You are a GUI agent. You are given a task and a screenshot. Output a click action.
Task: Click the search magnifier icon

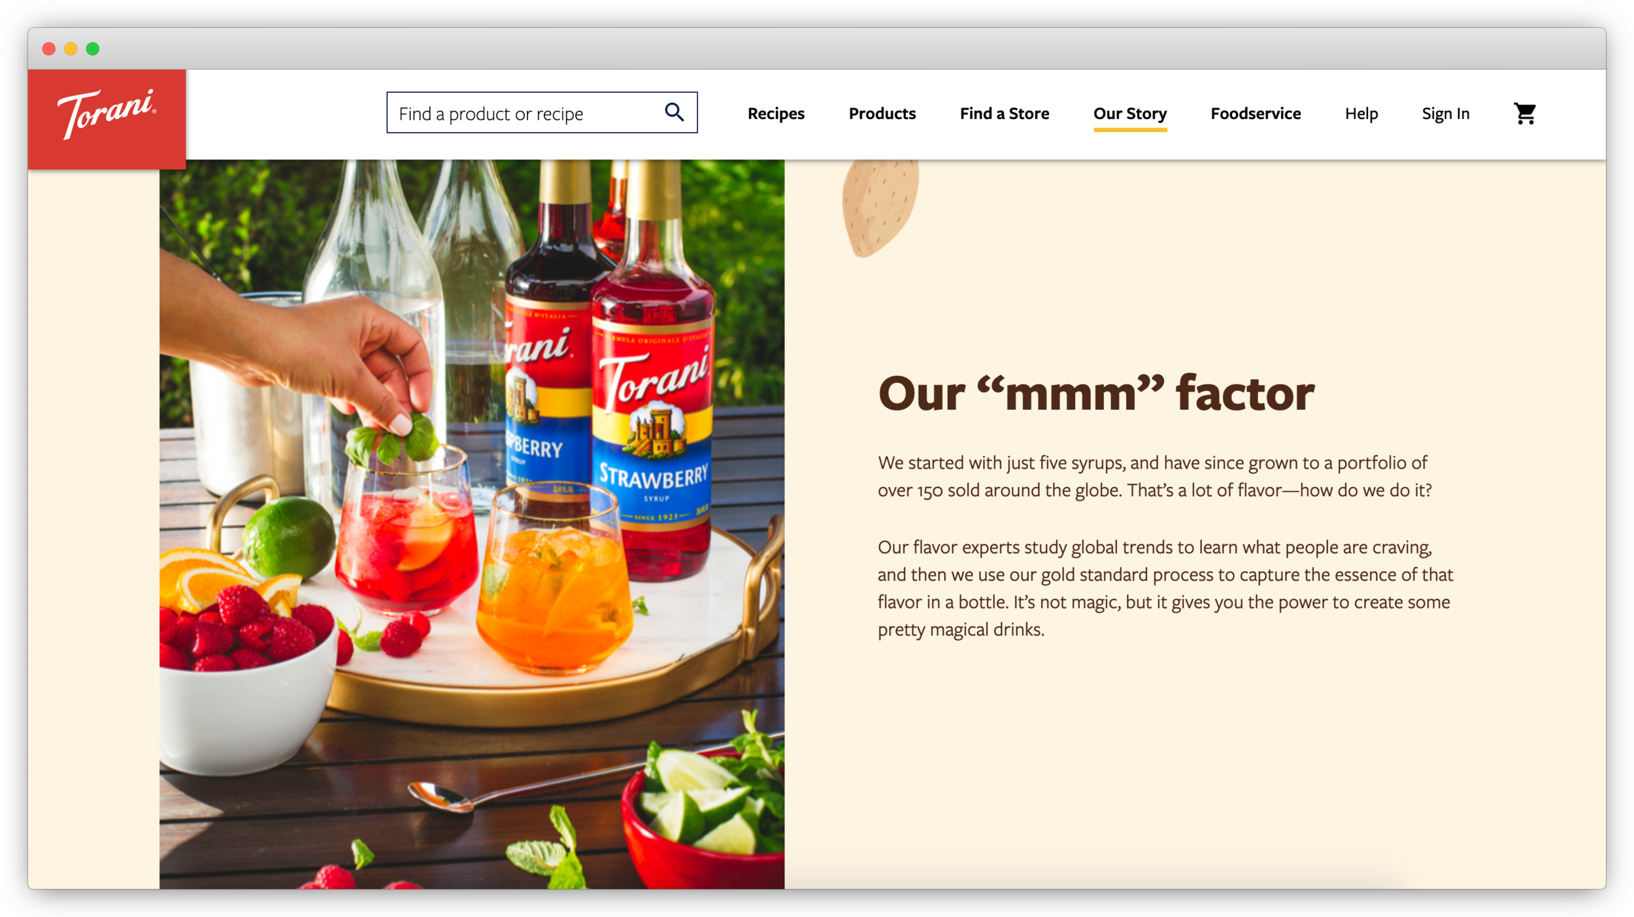click(x=674, y=112)
